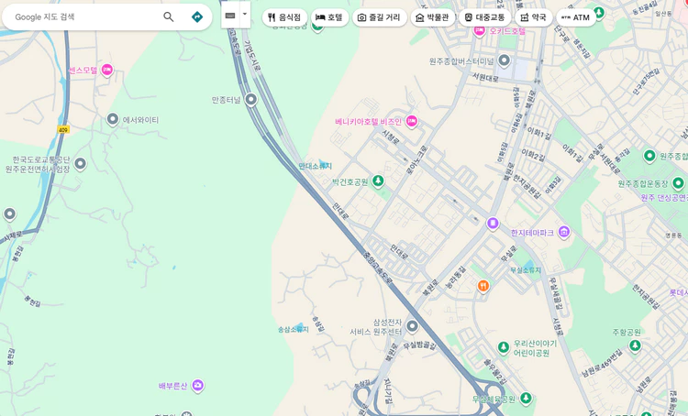Open the 베니키아호텔 비즈인 hotel marker
This screenshot has height=416, width=688.
(412, 121)
